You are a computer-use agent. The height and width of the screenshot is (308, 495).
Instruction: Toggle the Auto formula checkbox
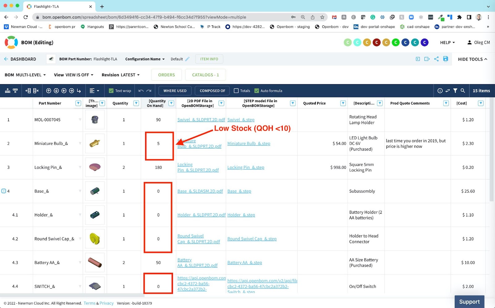click(256, 91)
